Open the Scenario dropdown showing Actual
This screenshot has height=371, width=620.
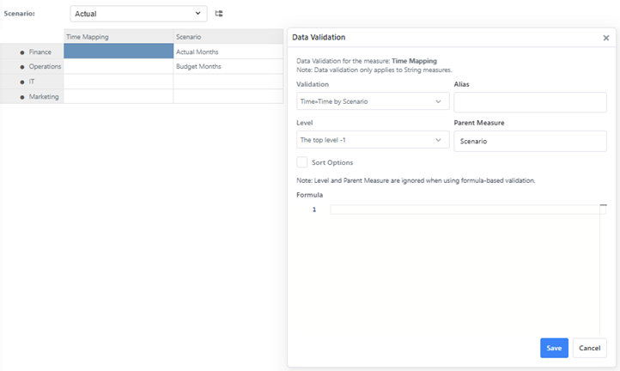(x=138, y=14)
